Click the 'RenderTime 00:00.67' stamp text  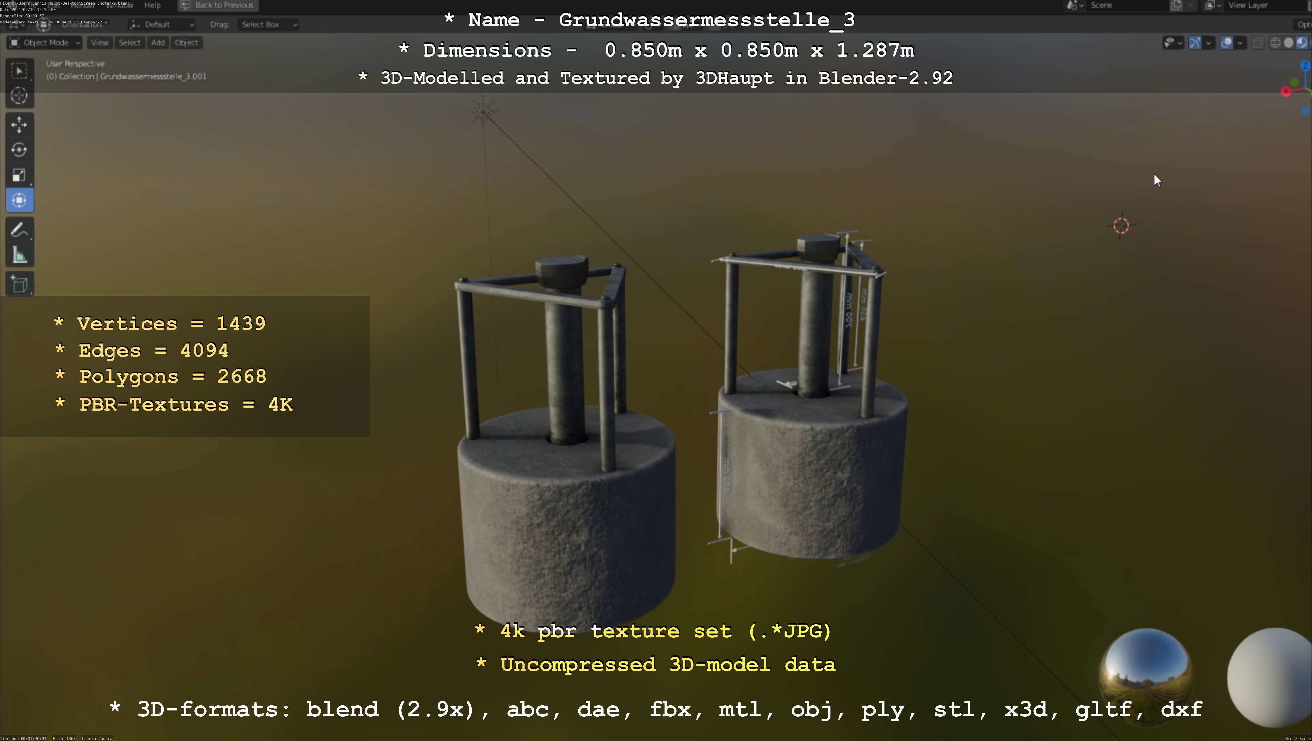point(22,16)
